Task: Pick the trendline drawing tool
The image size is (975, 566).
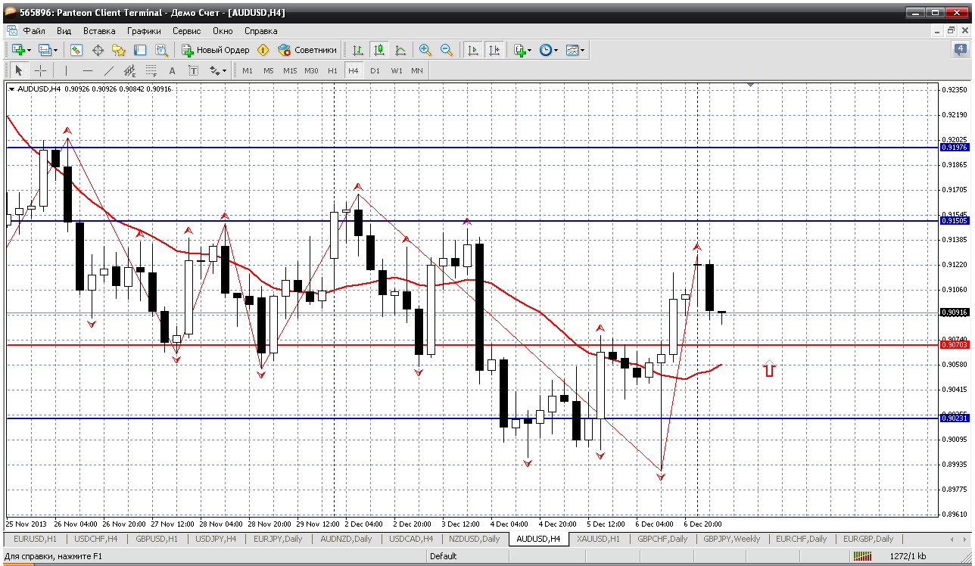Action: (108, 70)
